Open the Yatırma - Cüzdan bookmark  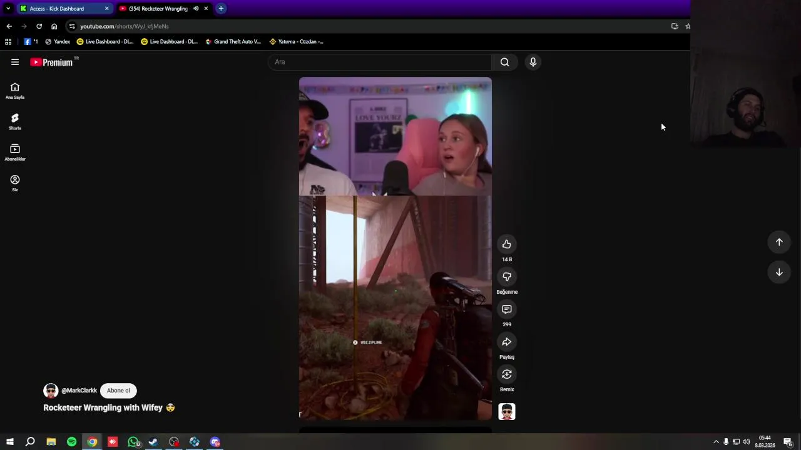coord(297,42)
